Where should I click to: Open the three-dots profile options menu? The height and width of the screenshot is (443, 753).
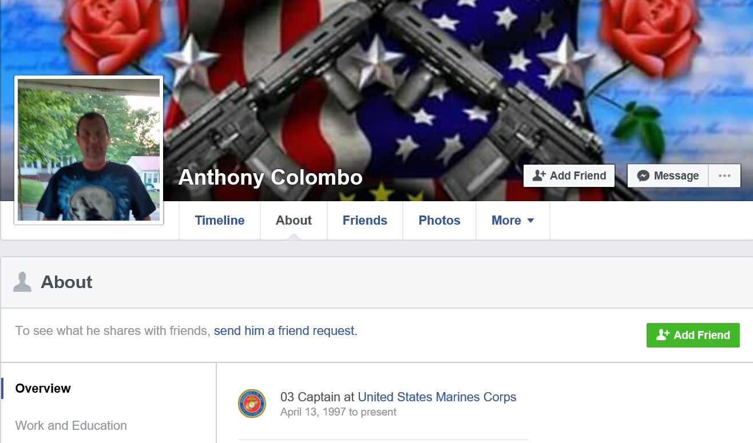724,176
